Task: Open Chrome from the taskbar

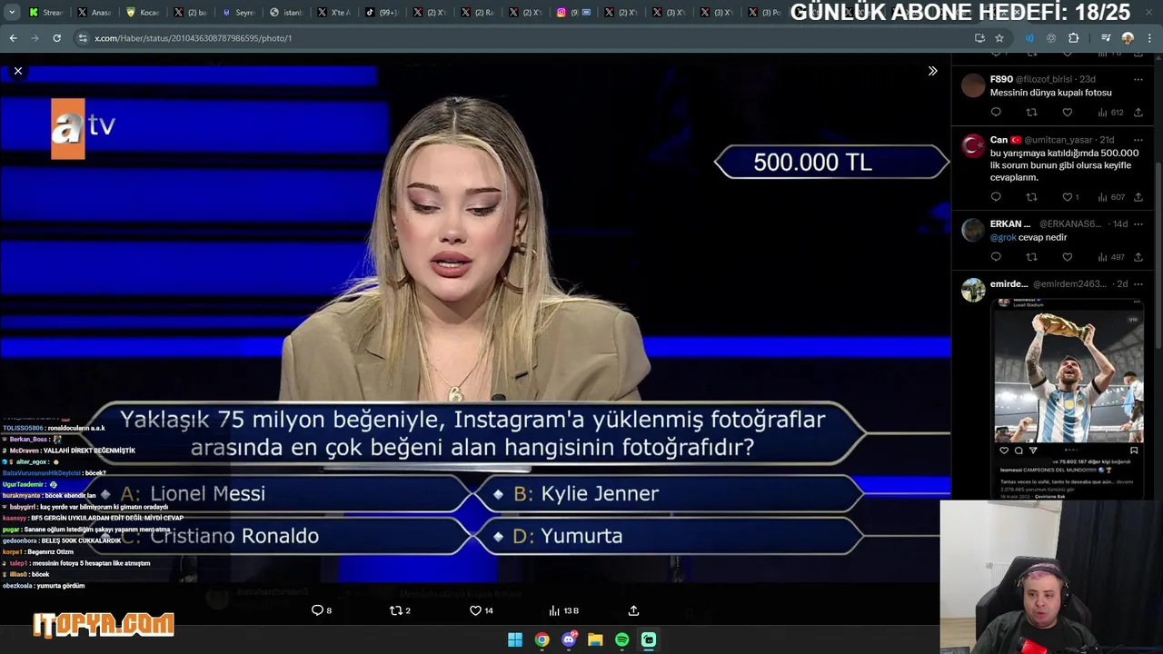Action: coord(542,639)
